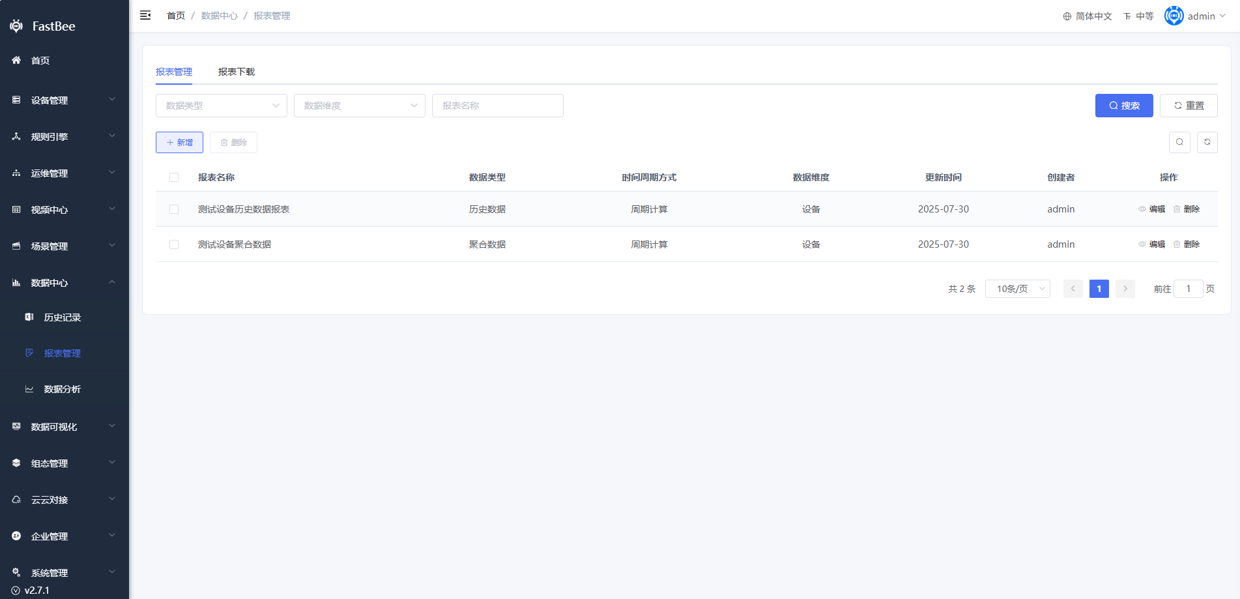
Task: Tick the checkbox for 测试设备聚合数据
Action: pyautogui.click(x=174, y=244)
